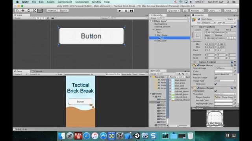Click the Game view Scale slider

pos(77,74)
